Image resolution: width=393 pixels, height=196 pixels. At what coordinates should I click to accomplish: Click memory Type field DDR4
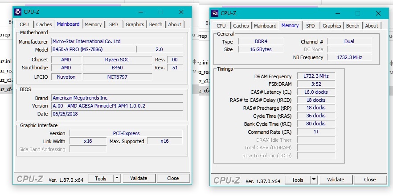click(261, 41)
